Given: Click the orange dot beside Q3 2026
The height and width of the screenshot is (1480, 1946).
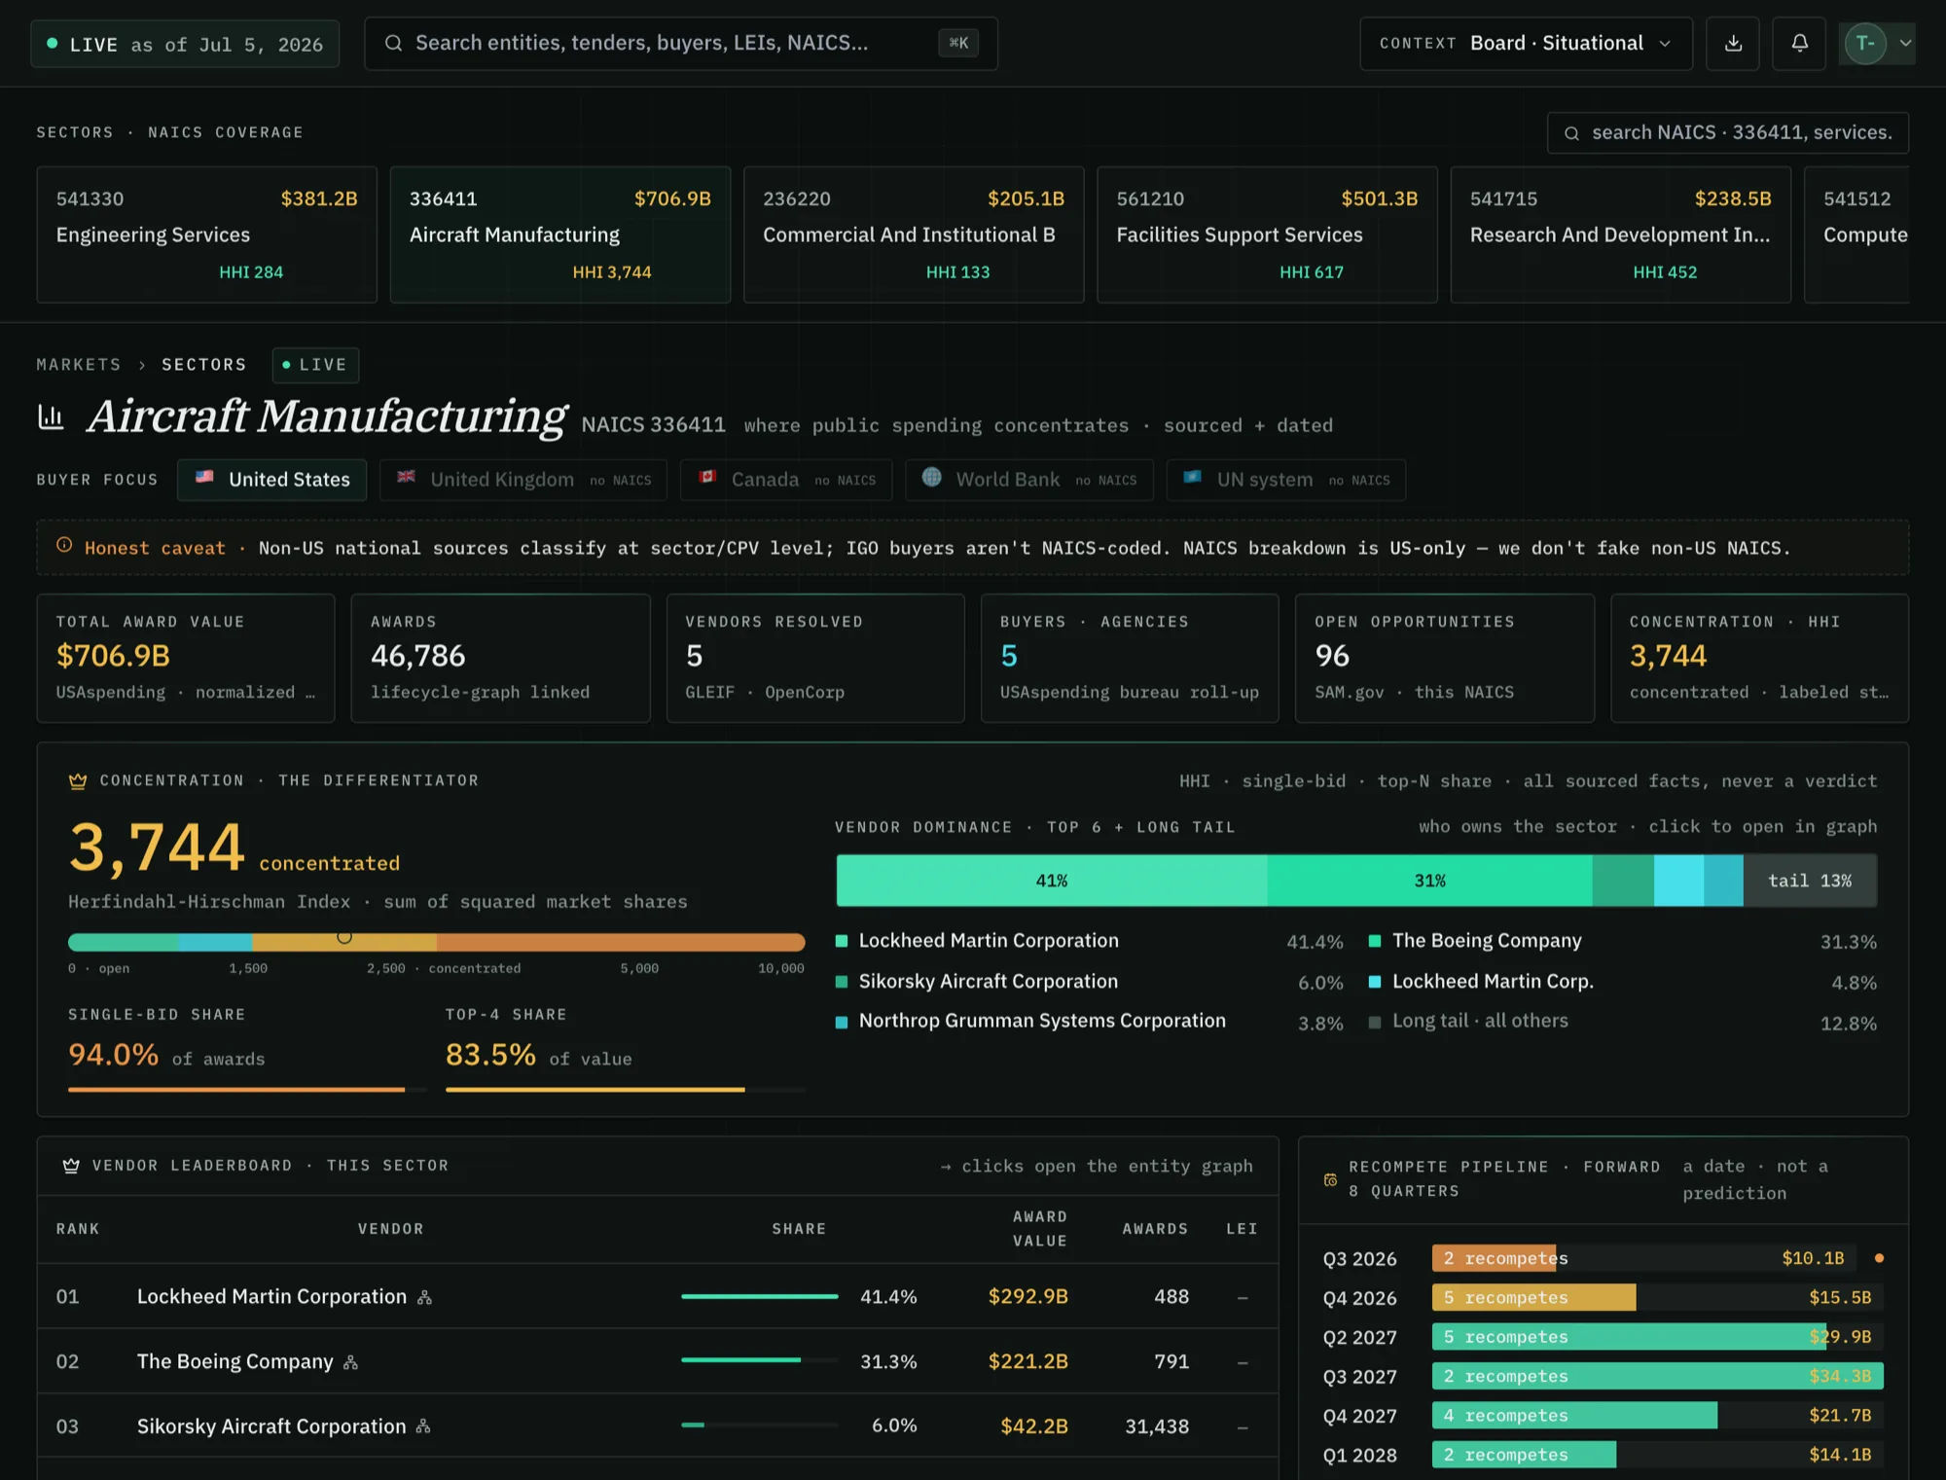Looking at the screenshot, I should [1879, 1258].
